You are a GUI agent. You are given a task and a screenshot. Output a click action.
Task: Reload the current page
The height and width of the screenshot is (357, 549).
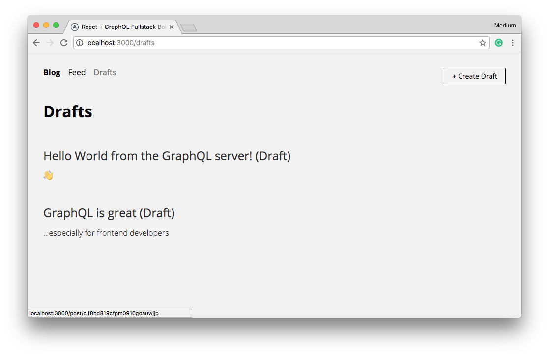coord(64,43)
